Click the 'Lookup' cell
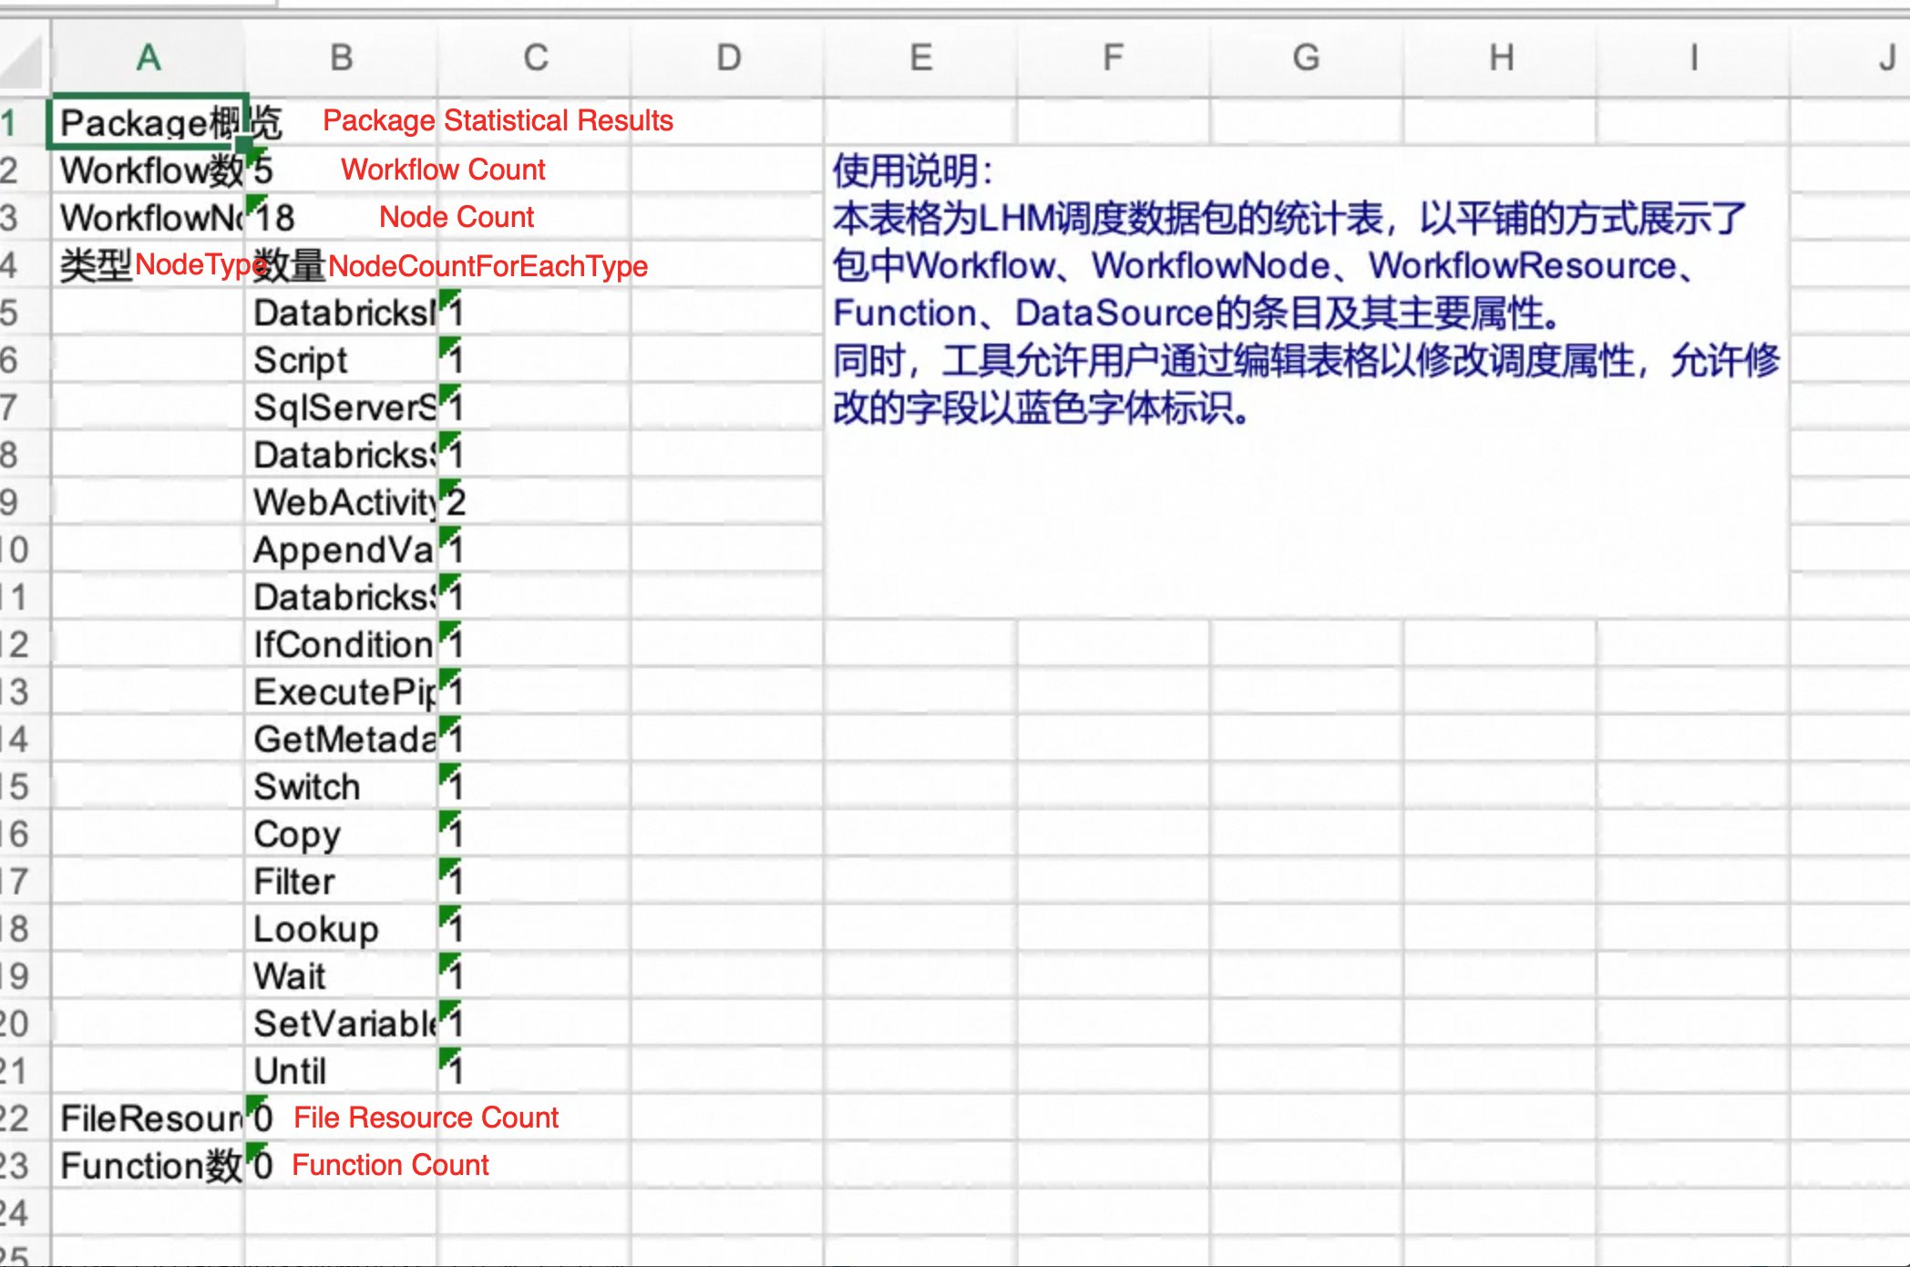Viewport: 1910px width, 1267px height. point(341,928)
